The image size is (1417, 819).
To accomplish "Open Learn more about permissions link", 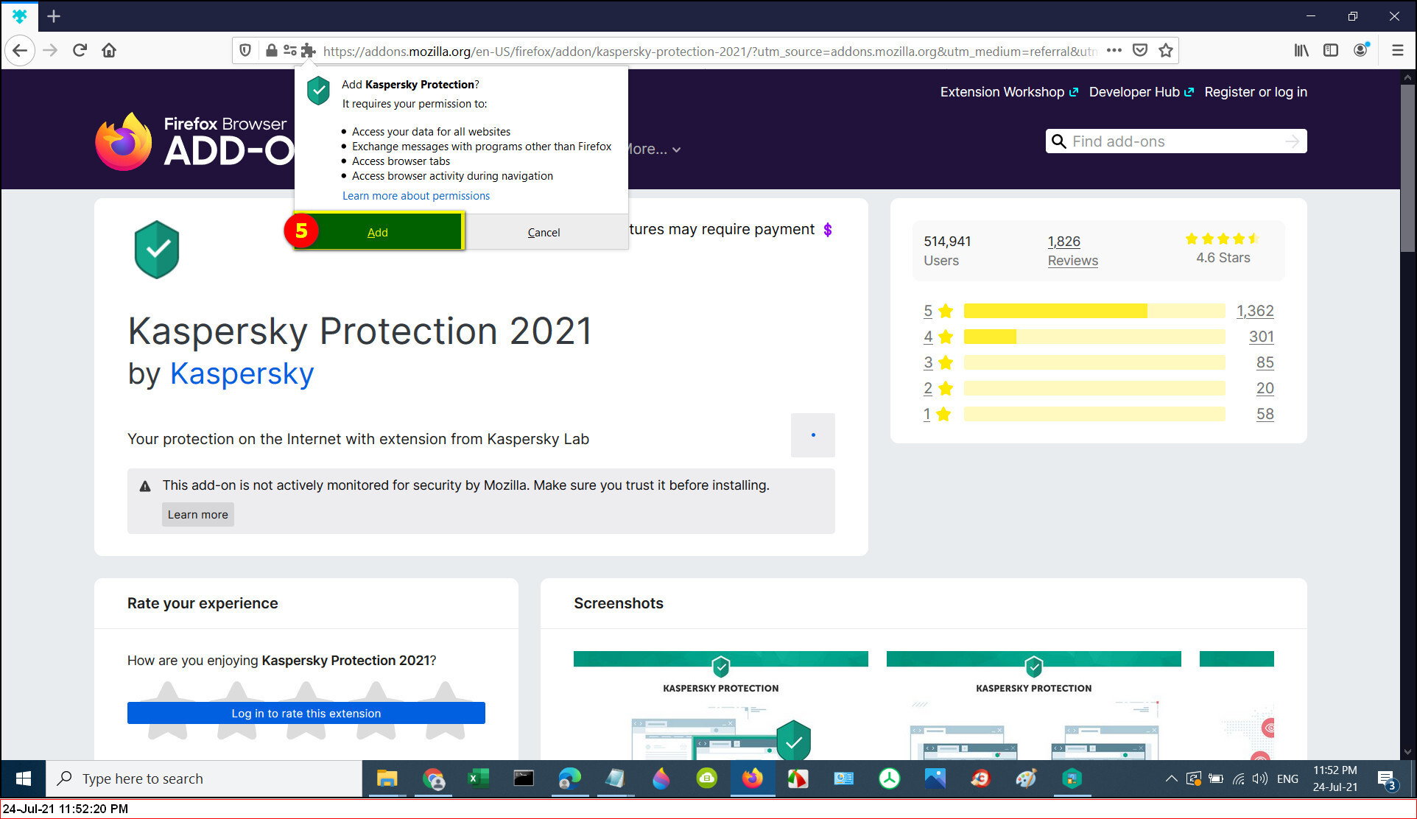I will coord(415,196).
